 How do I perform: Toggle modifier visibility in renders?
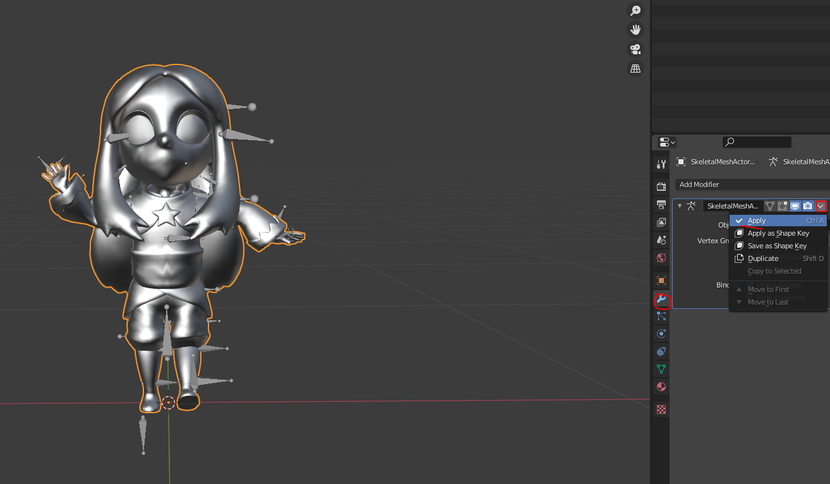(808, 206)
